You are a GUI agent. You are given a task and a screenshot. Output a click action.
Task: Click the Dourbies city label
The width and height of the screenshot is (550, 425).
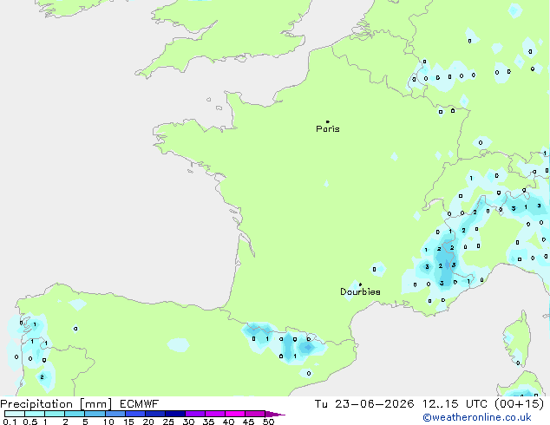click(x=360, y=291)
